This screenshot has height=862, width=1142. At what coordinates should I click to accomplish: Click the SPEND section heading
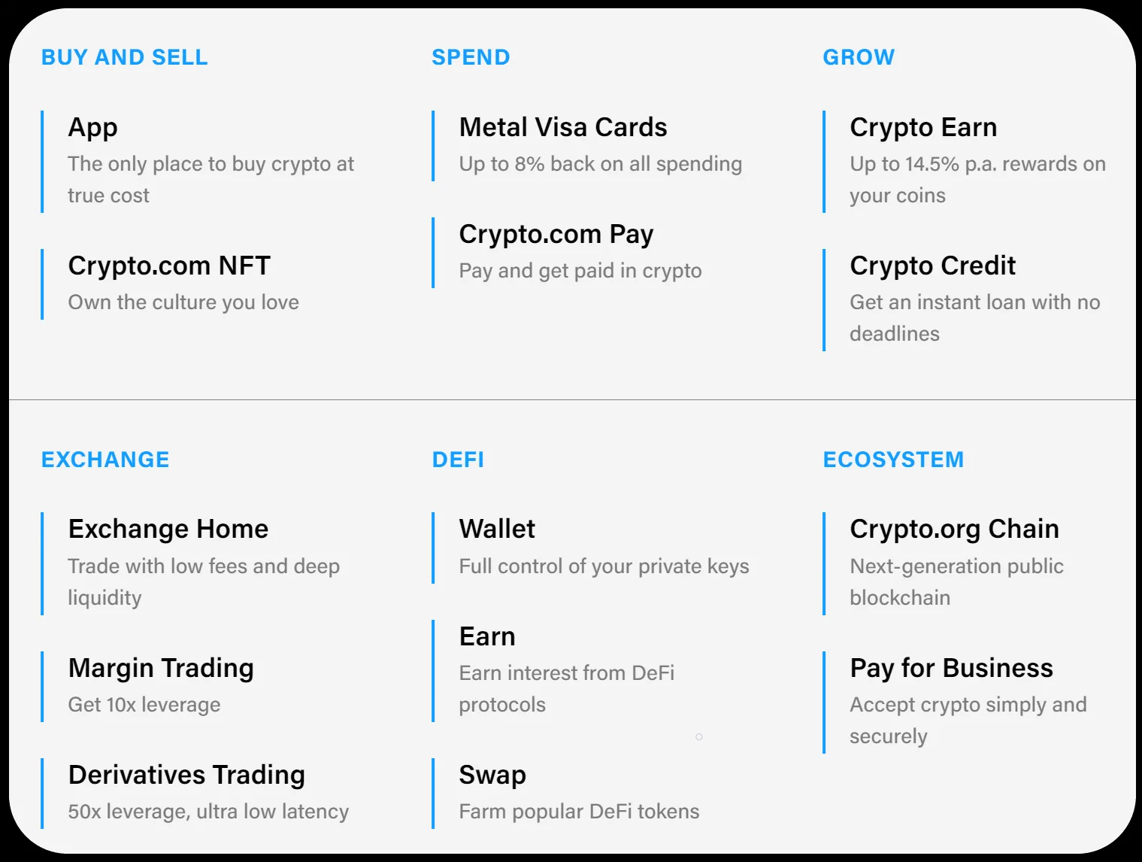point(471,57)
